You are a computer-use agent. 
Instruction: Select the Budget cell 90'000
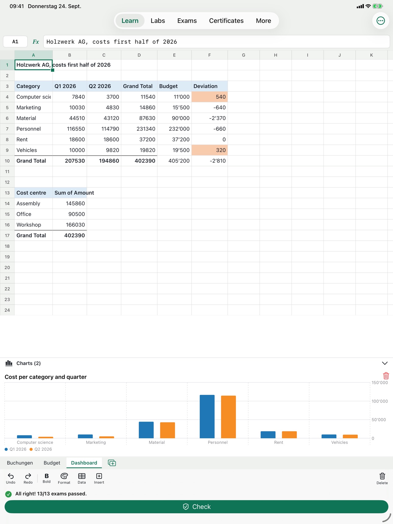[x=175, y=118]
